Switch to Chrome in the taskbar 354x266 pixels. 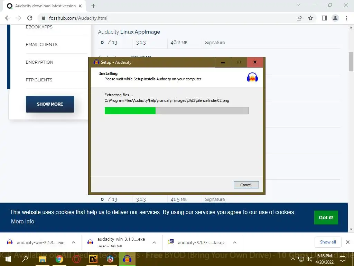point(59,259)
